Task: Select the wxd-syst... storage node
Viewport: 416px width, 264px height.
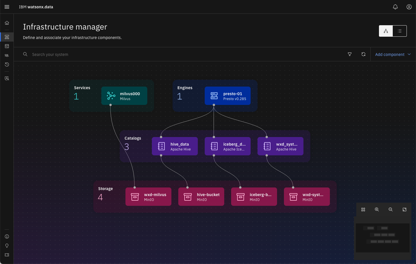Action: click(307, 197)
